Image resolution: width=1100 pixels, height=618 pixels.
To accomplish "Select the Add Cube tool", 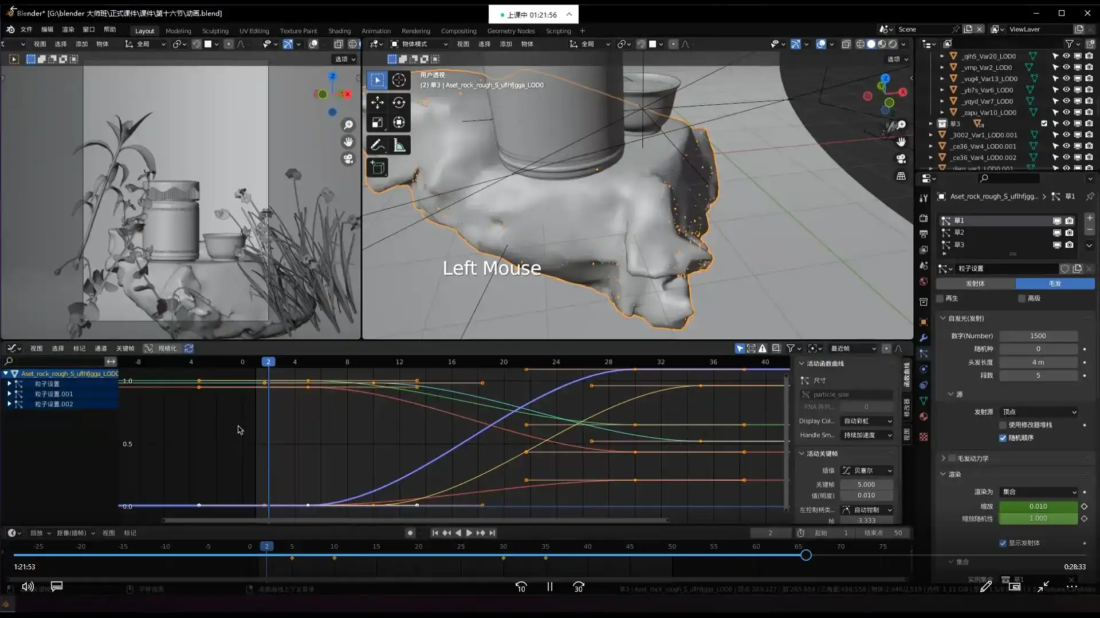I will 377,168.
